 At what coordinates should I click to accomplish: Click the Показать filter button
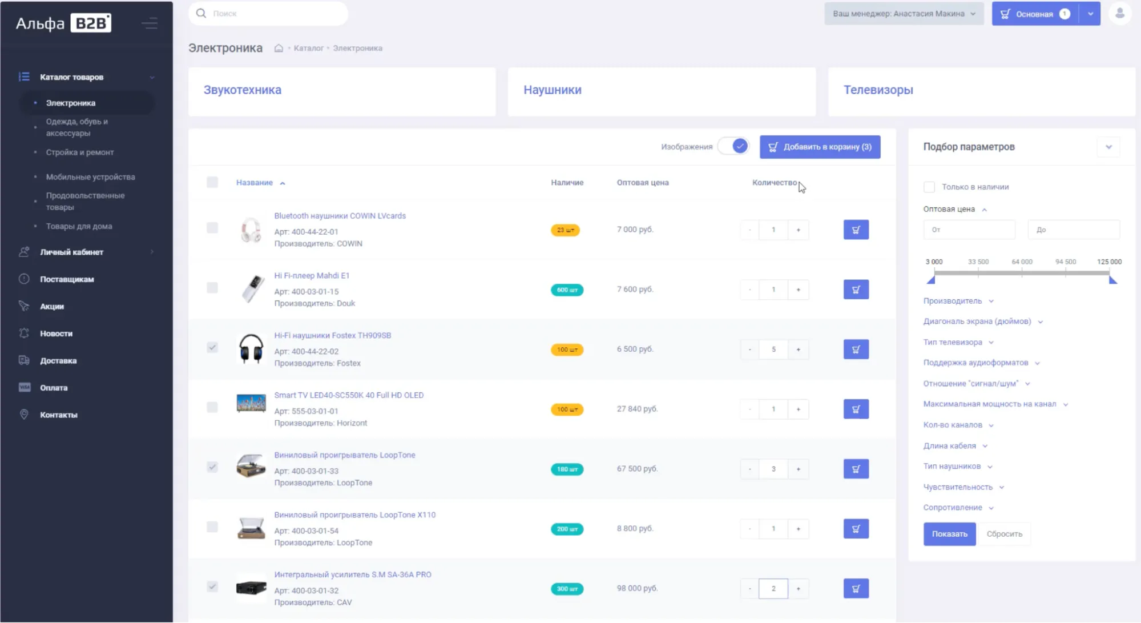949,534
